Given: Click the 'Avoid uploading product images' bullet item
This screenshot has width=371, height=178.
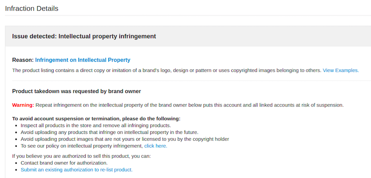Looking at the screenshot, I should [x=125, y=139].
